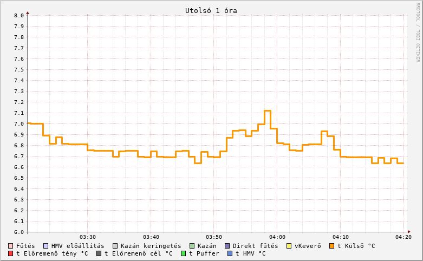This screenshot has height=261, width=423.
Task: Click the RRDTOOL / TOBI OETIKER watermark
Action: (418, 32)
